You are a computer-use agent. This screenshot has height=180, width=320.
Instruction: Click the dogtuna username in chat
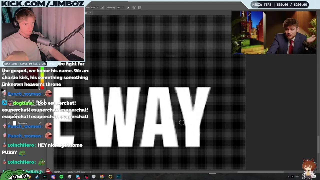(x=23, y=103)
